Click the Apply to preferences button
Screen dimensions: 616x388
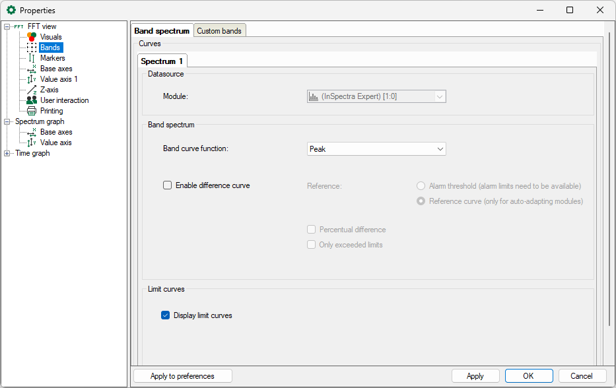coord(182,376)
